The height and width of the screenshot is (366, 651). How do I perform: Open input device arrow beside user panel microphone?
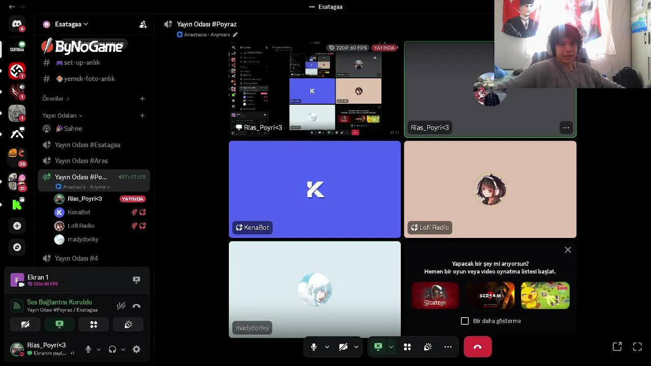(99, 349)
